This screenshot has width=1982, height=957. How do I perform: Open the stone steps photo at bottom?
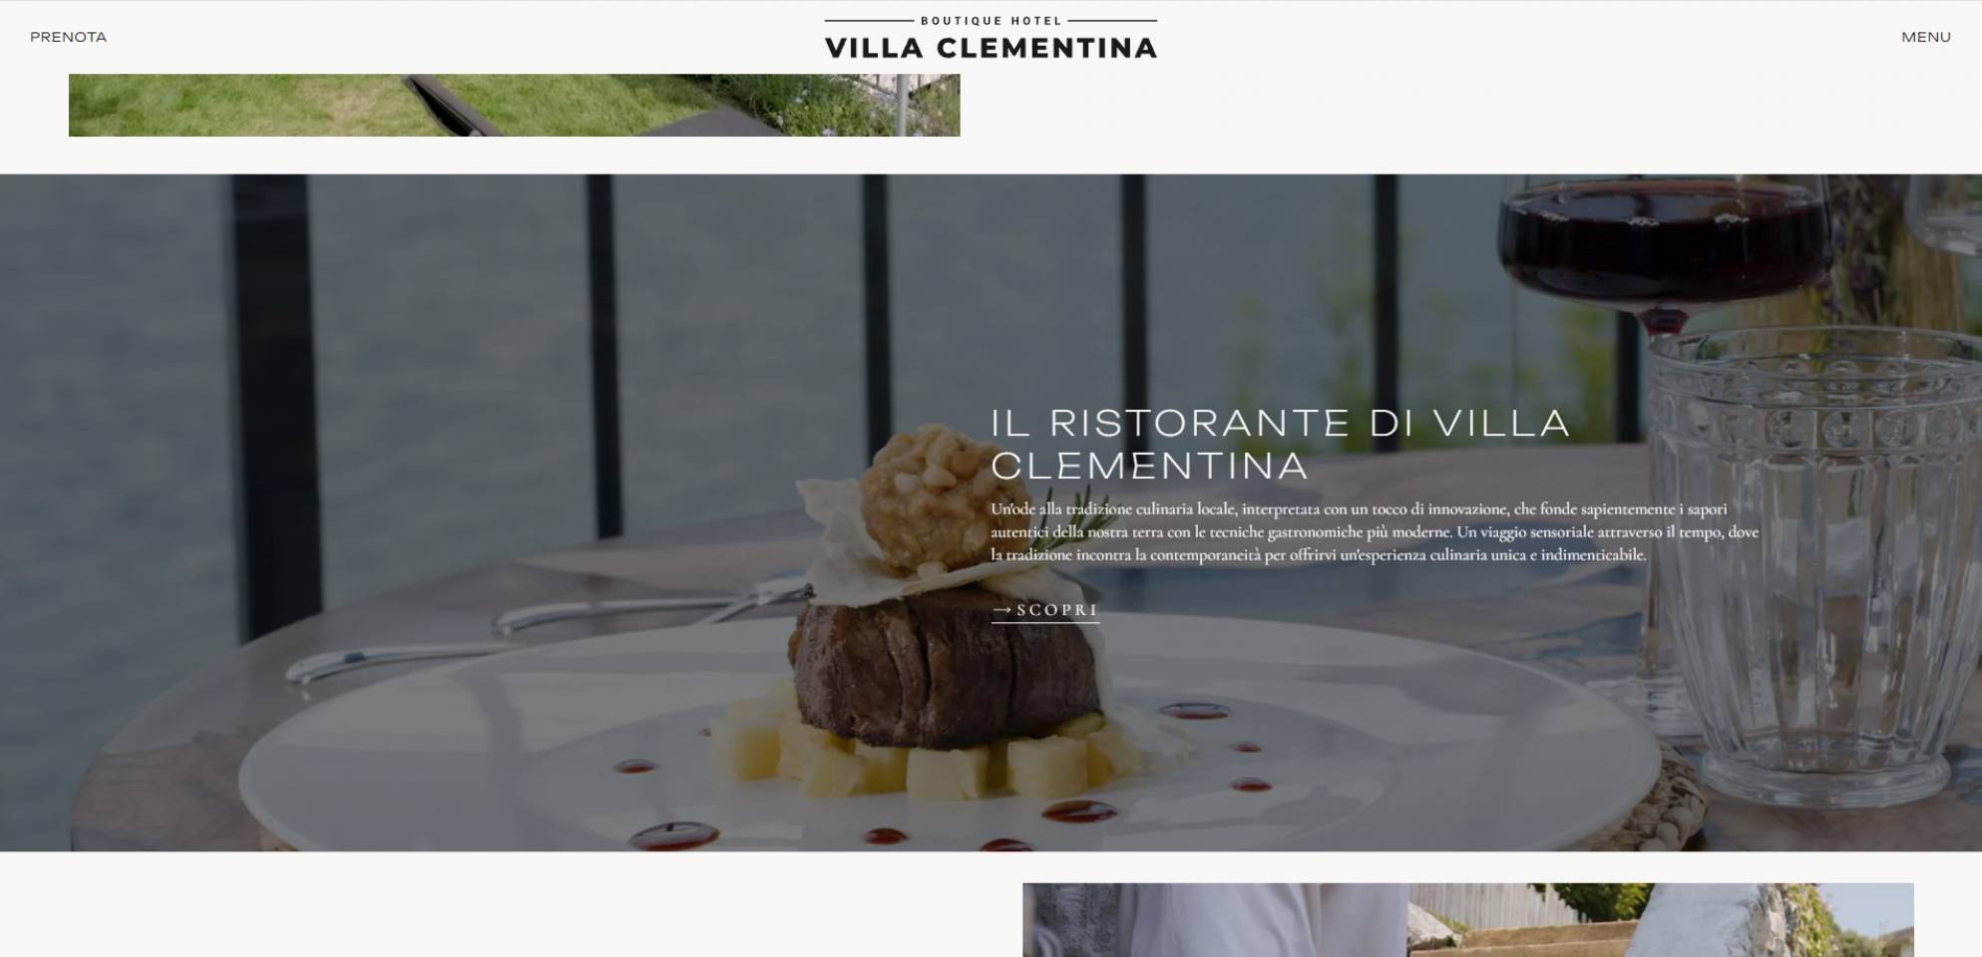[1661, 920]
